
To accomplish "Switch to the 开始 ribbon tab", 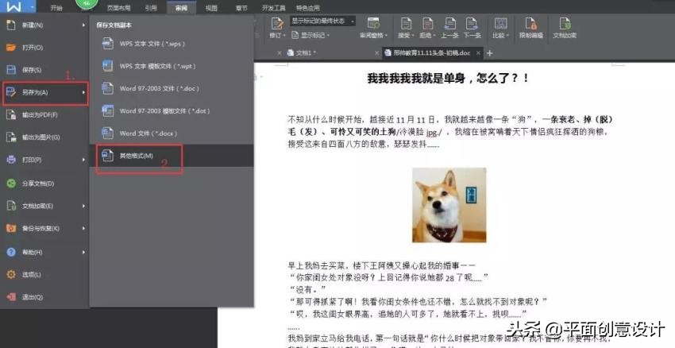I will click(56, 8).
